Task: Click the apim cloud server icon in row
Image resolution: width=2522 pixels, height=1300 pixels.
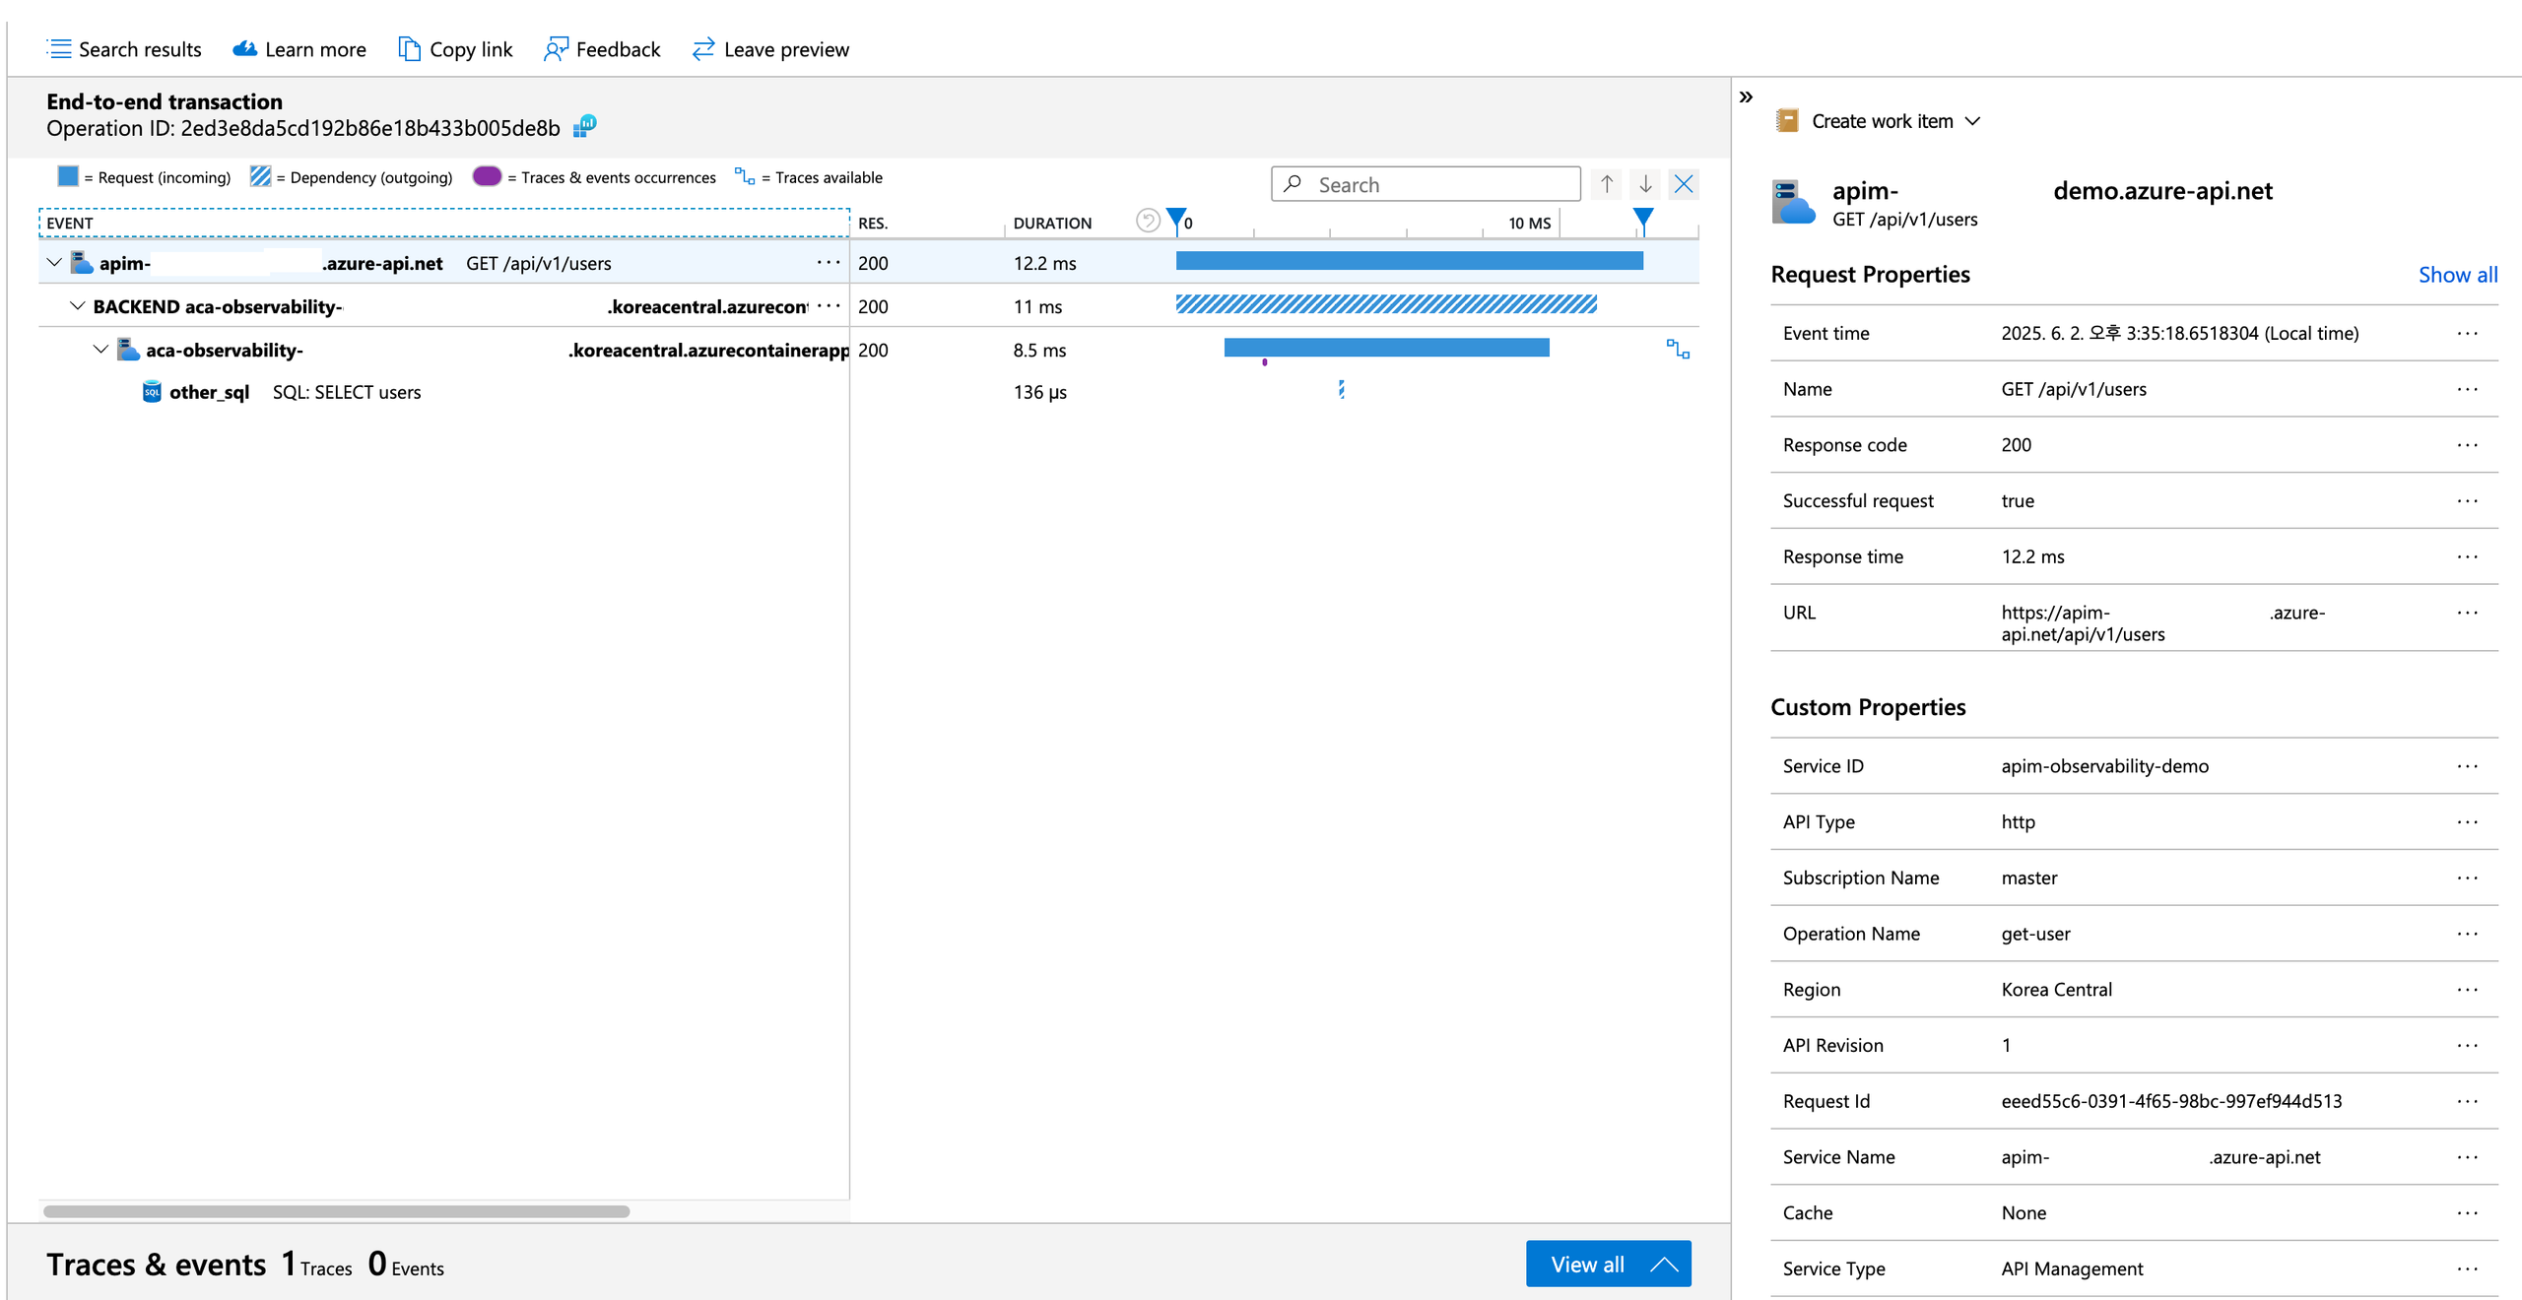Action: pos(82,263)
